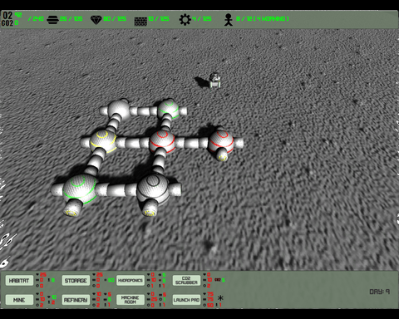Click the asterisk icon beside Launch Pad
Screen dimensions: 399x319
220,298
